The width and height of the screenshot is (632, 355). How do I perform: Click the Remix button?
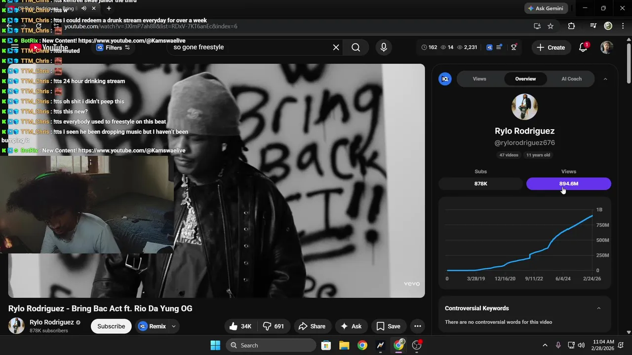pyautogui.click(x=152, y=326)
